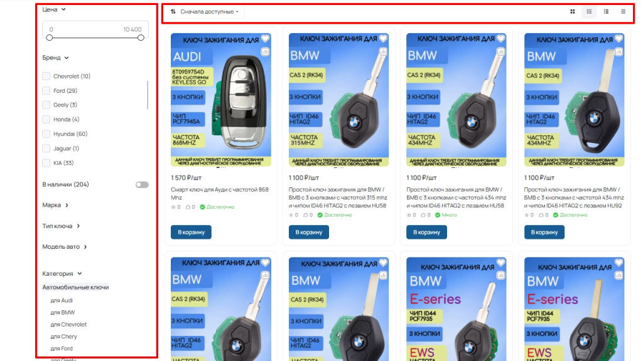
Task: Favorite the BMW 315MHz key product
Action: point(383,38)
